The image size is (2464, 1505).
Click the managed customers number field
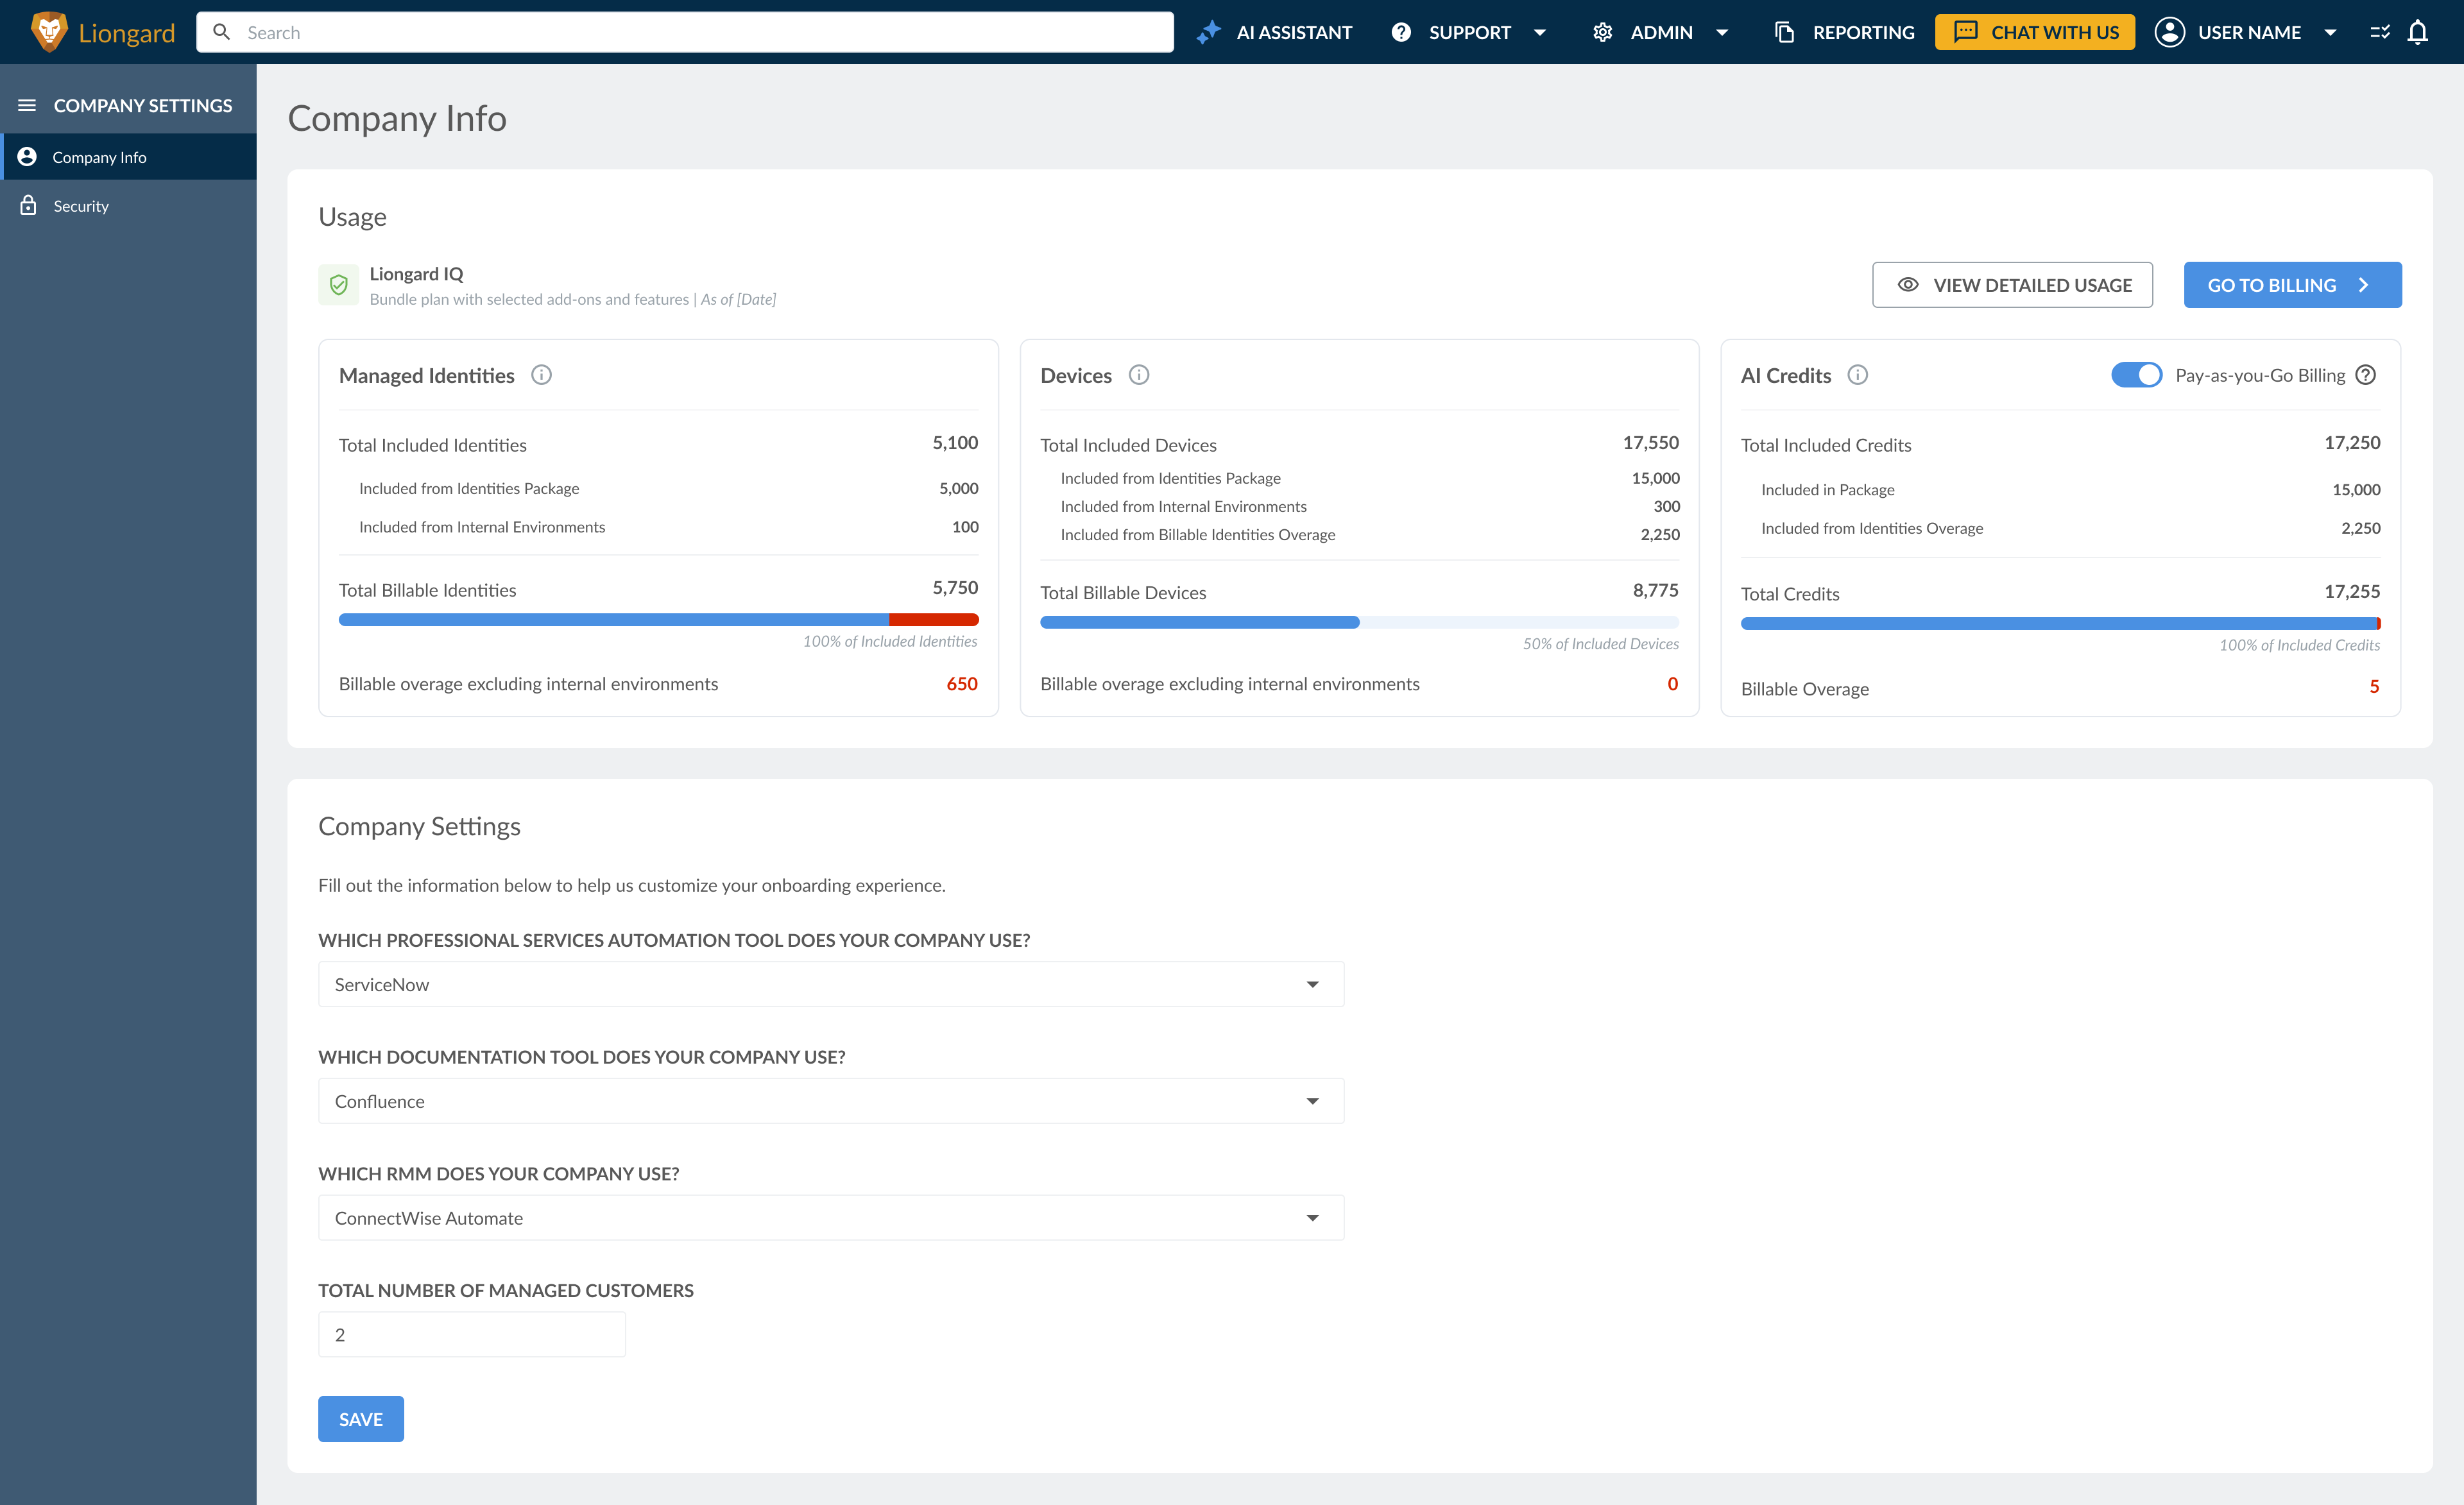471,1334
